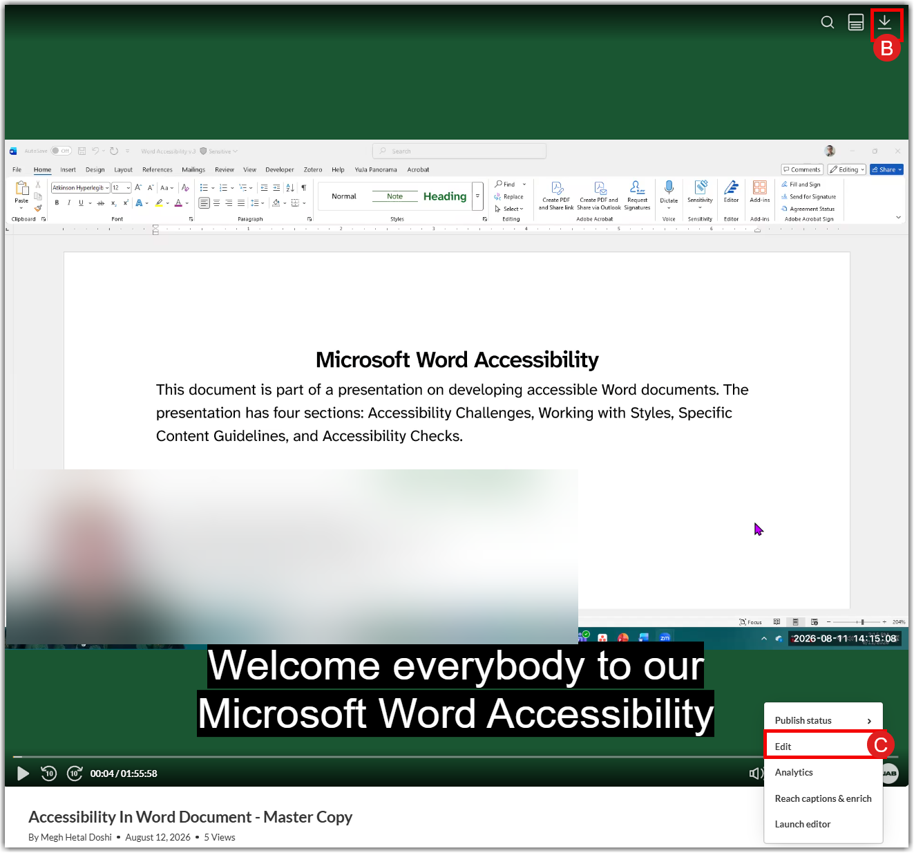This screenshot has width=914, height=853.
Task: Select Analytics in the actions menu
Action: [823, 772]
